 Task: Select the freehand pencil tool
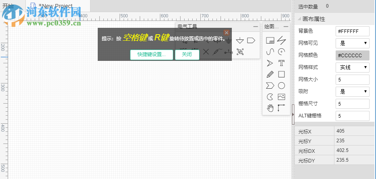[270, 75]
